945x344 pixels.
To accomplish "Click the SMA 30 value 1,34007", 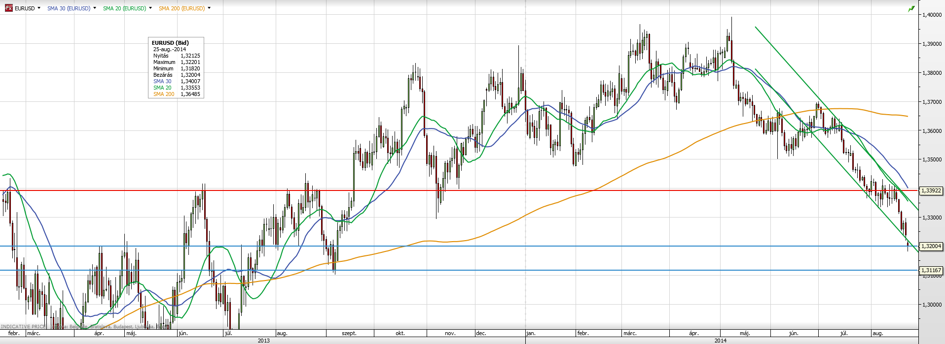I will click(x=190, y=81).
